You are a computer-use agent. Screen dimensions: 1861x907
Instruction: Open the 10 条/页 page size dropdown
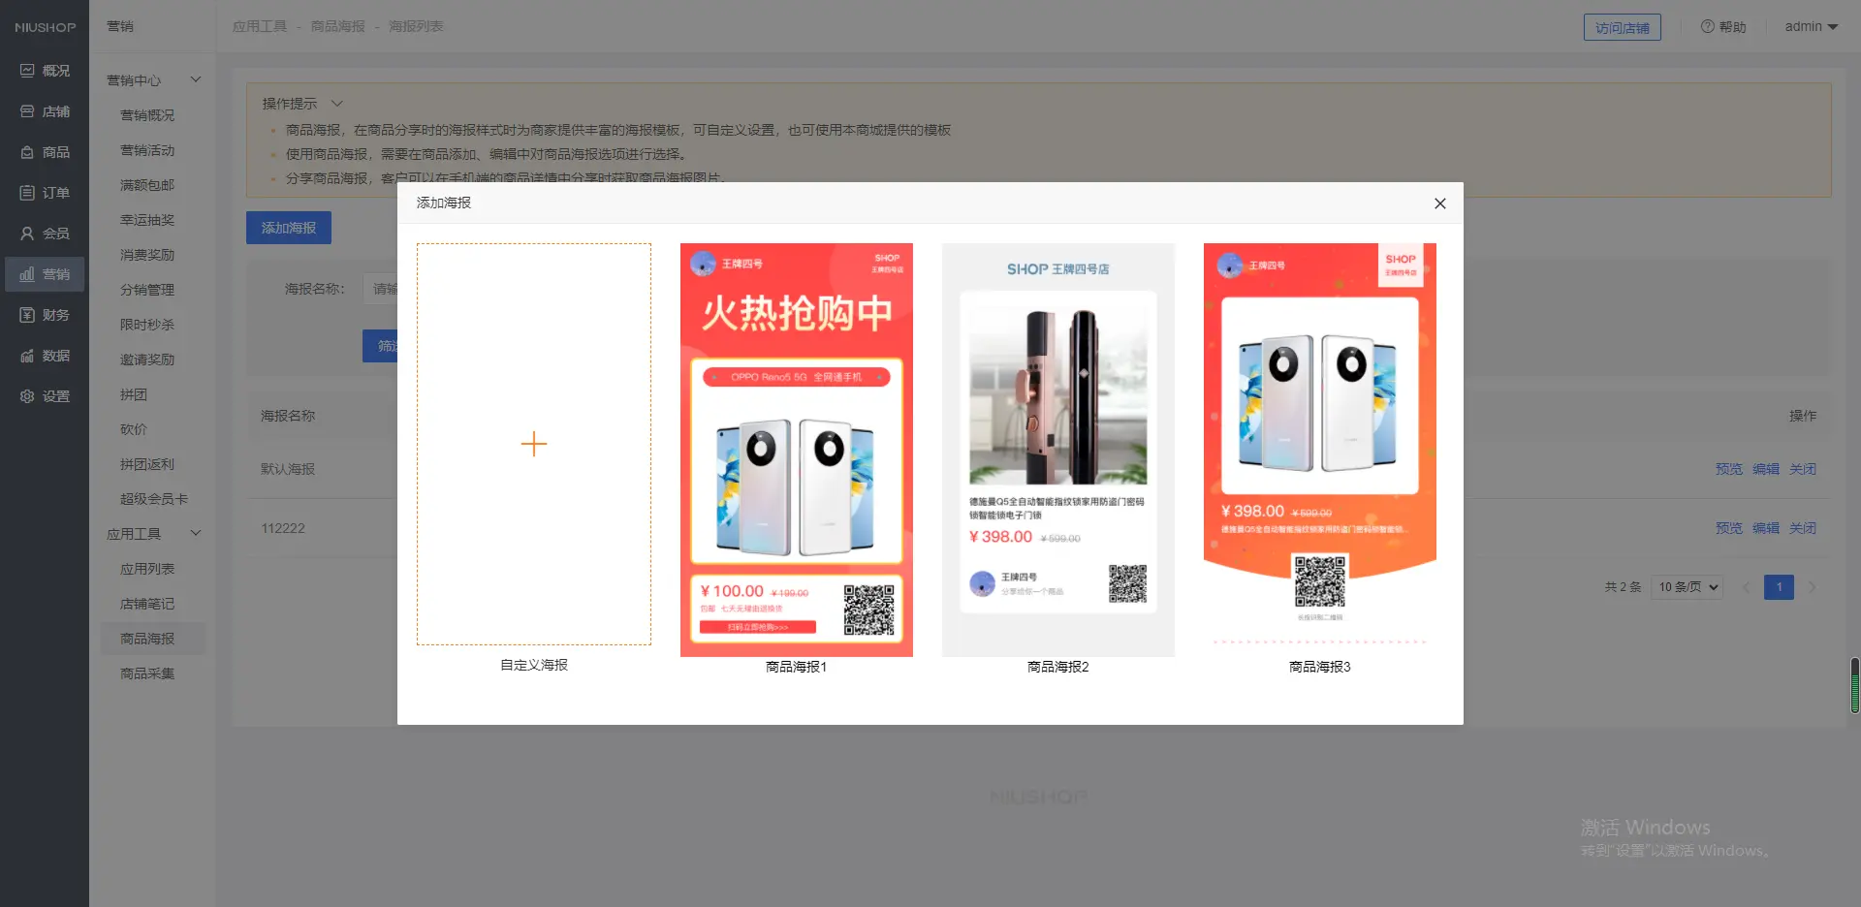[1688, 587]
